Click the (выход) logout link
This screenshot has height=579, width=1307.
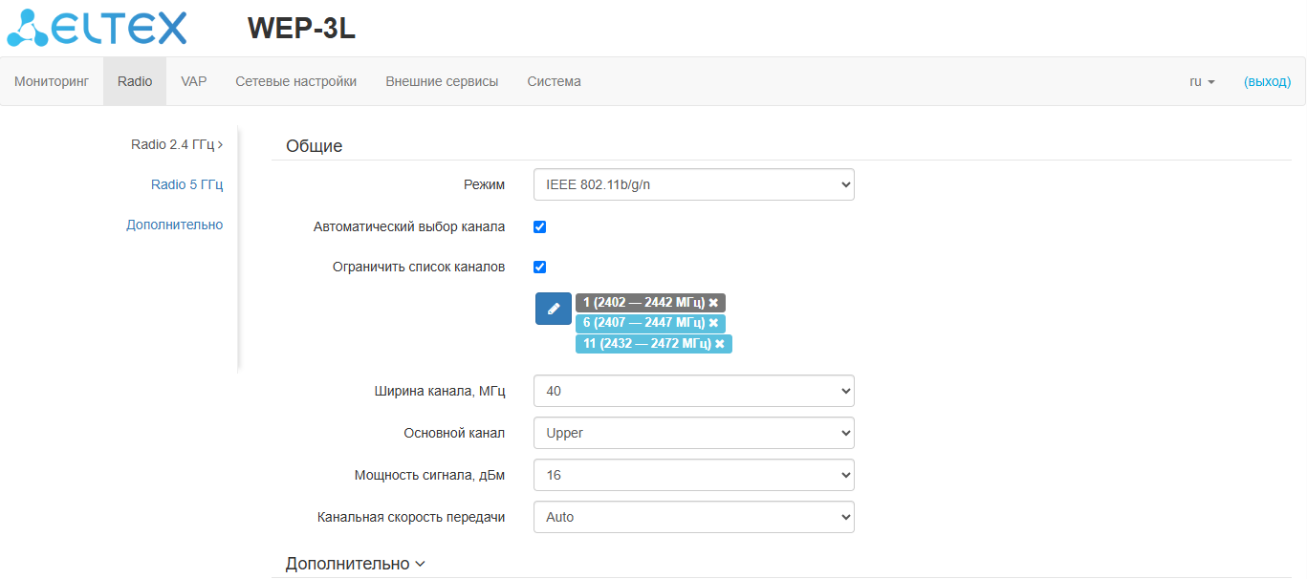[x=1267, y=82]
